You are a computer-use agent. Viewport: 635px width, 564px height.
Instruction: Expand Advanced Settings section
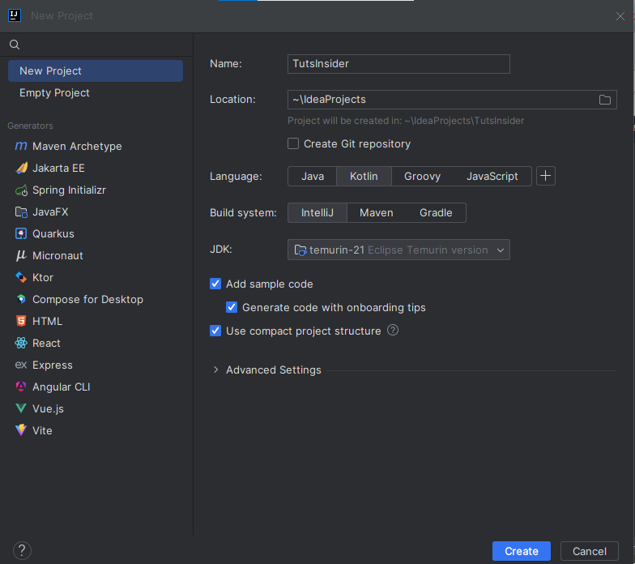215,370
